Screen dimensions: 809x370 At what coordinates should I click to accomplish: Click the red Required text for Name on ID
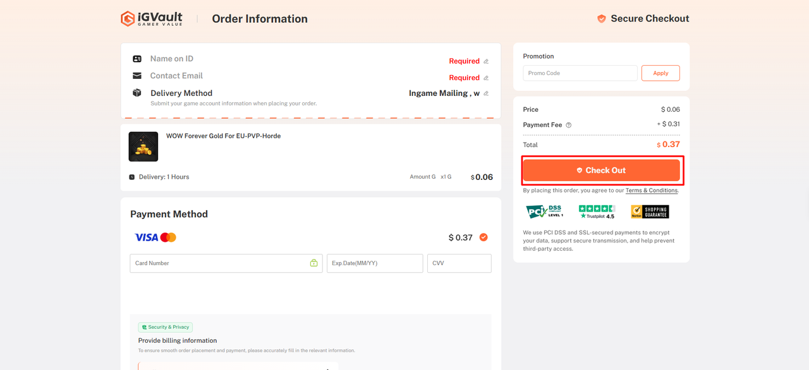(465, 61)
